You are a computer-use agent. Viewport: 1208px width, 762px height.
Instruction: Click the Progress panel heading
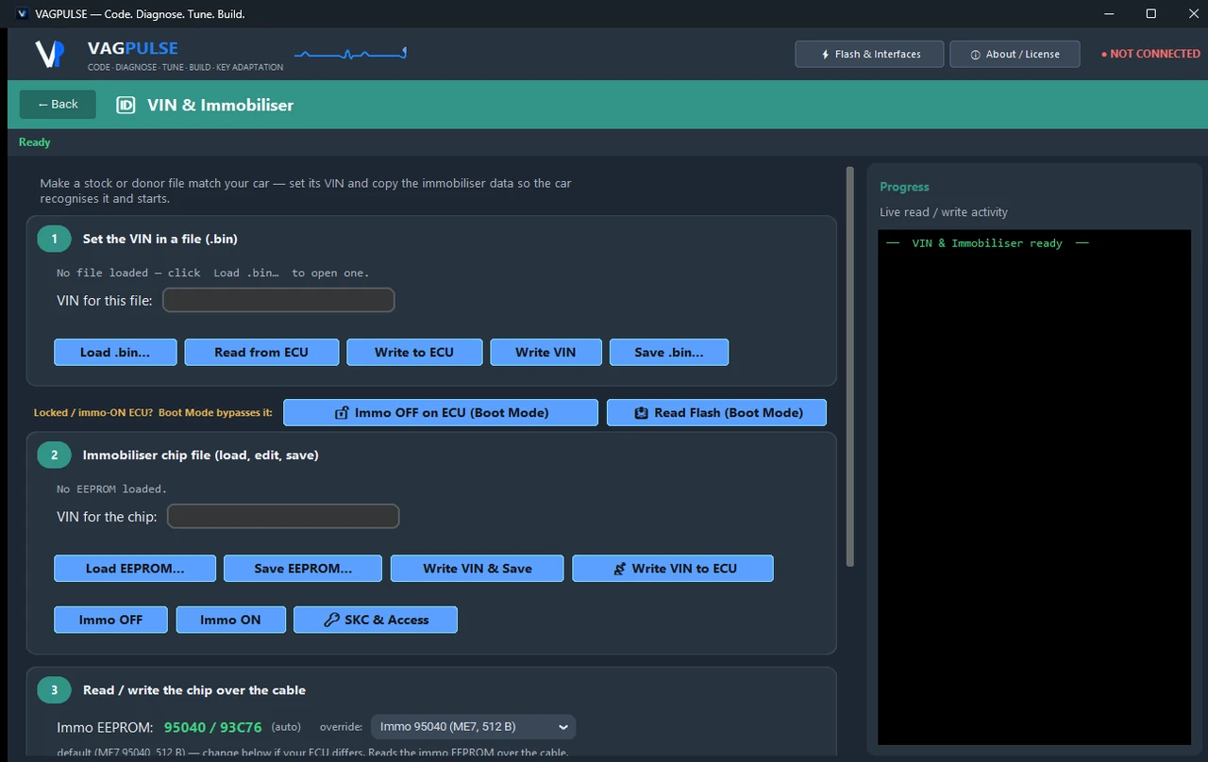click(904, 187)
